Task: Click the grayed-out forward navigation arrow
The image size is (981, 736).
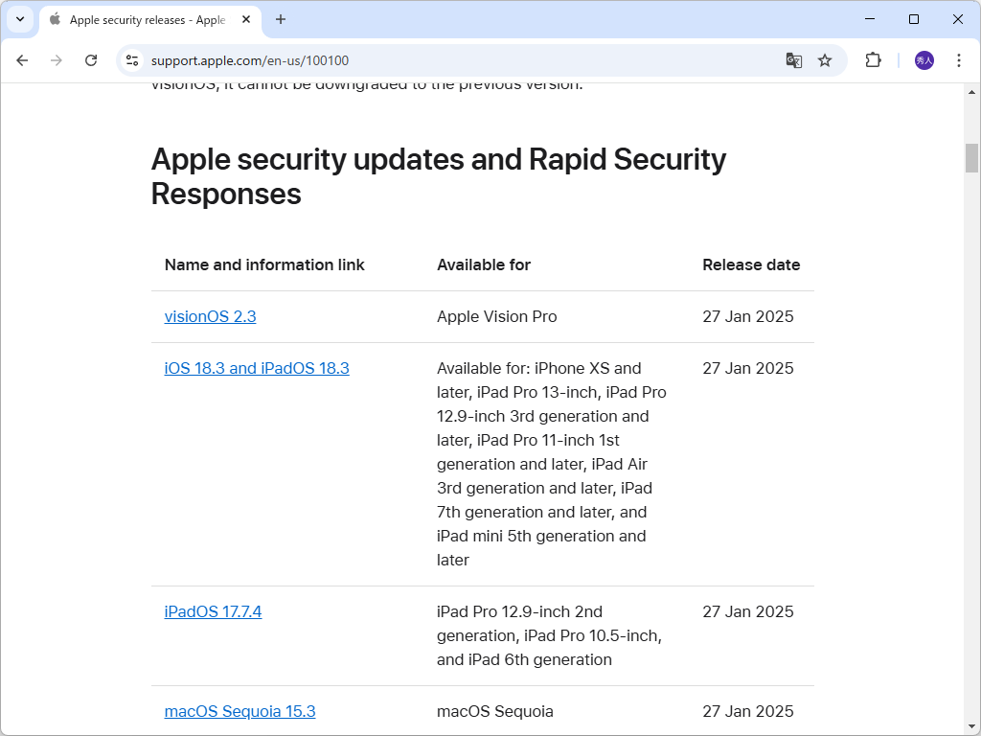Action: [57, 59]
